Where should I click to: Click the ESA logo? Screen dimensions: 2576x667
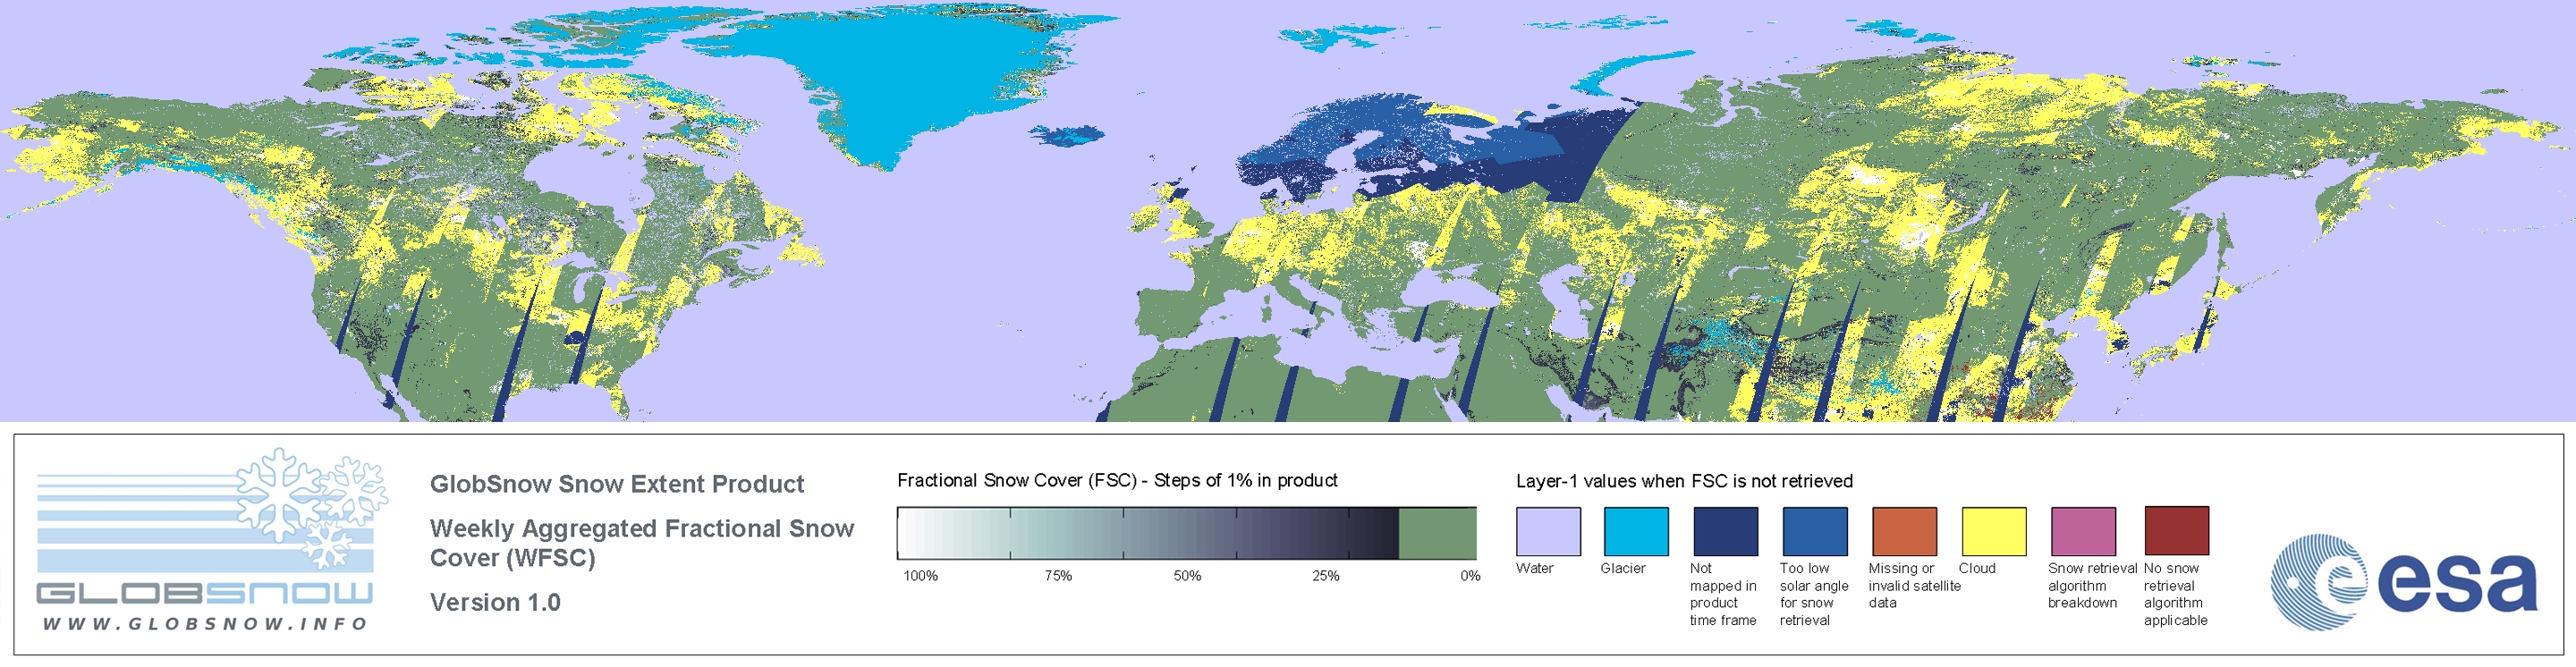coord(2404,582)
